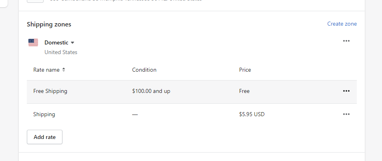Click the Domestic zone name
This screenshot has width=382, height=161.
tap(56, 42)
